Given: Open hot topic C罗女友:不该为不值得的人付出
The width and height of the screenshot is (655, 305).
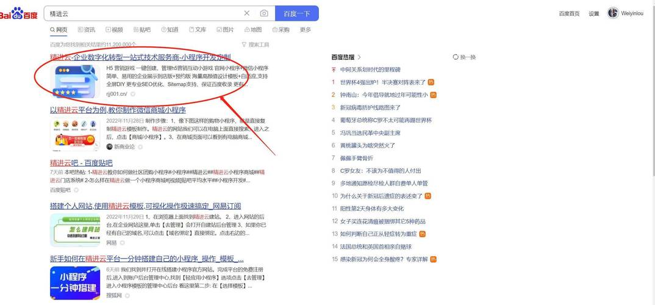Looking at the screenshot, I should tap(381, 170).
